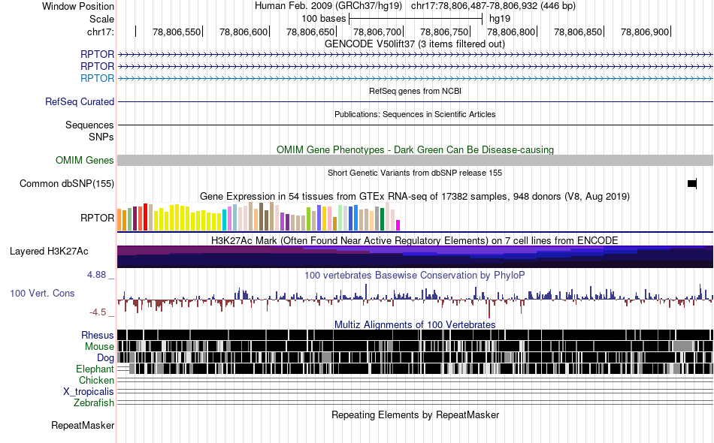Click the magenta last bar in GTEx chart

(398, 225)
